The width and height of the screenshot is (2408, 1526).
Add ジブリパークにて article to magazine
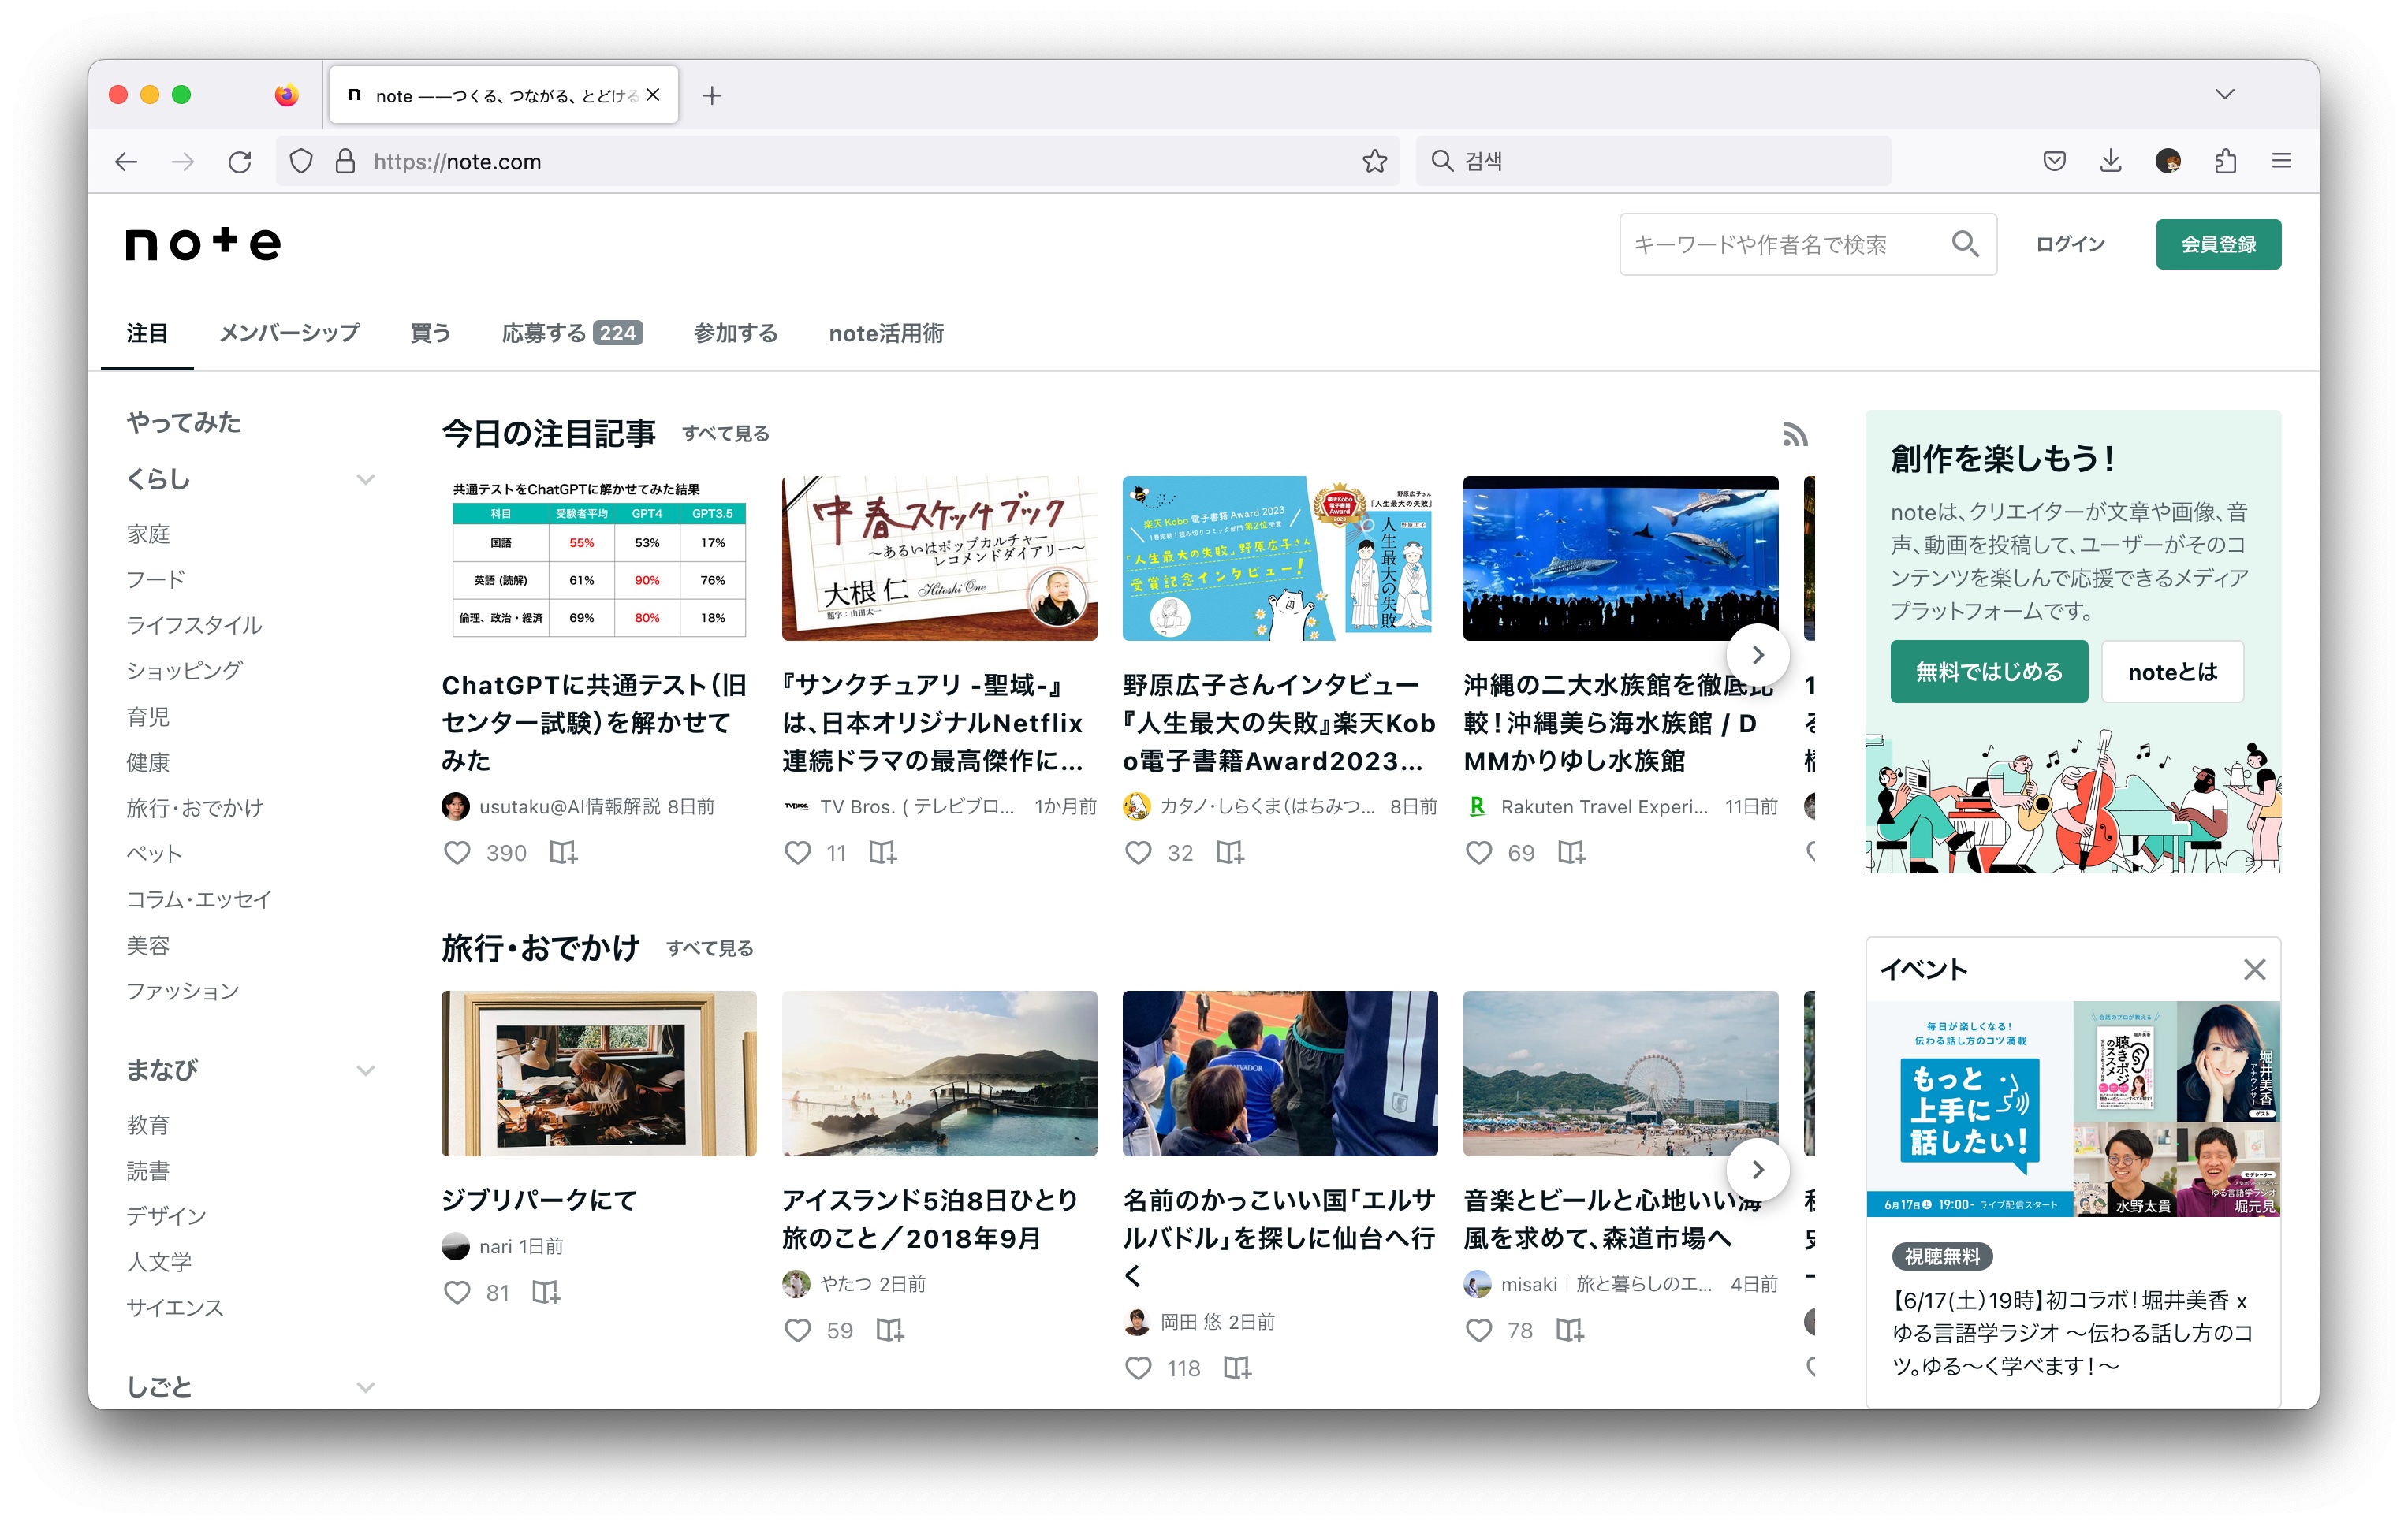pyautogui.click(x=546, y=1292)
